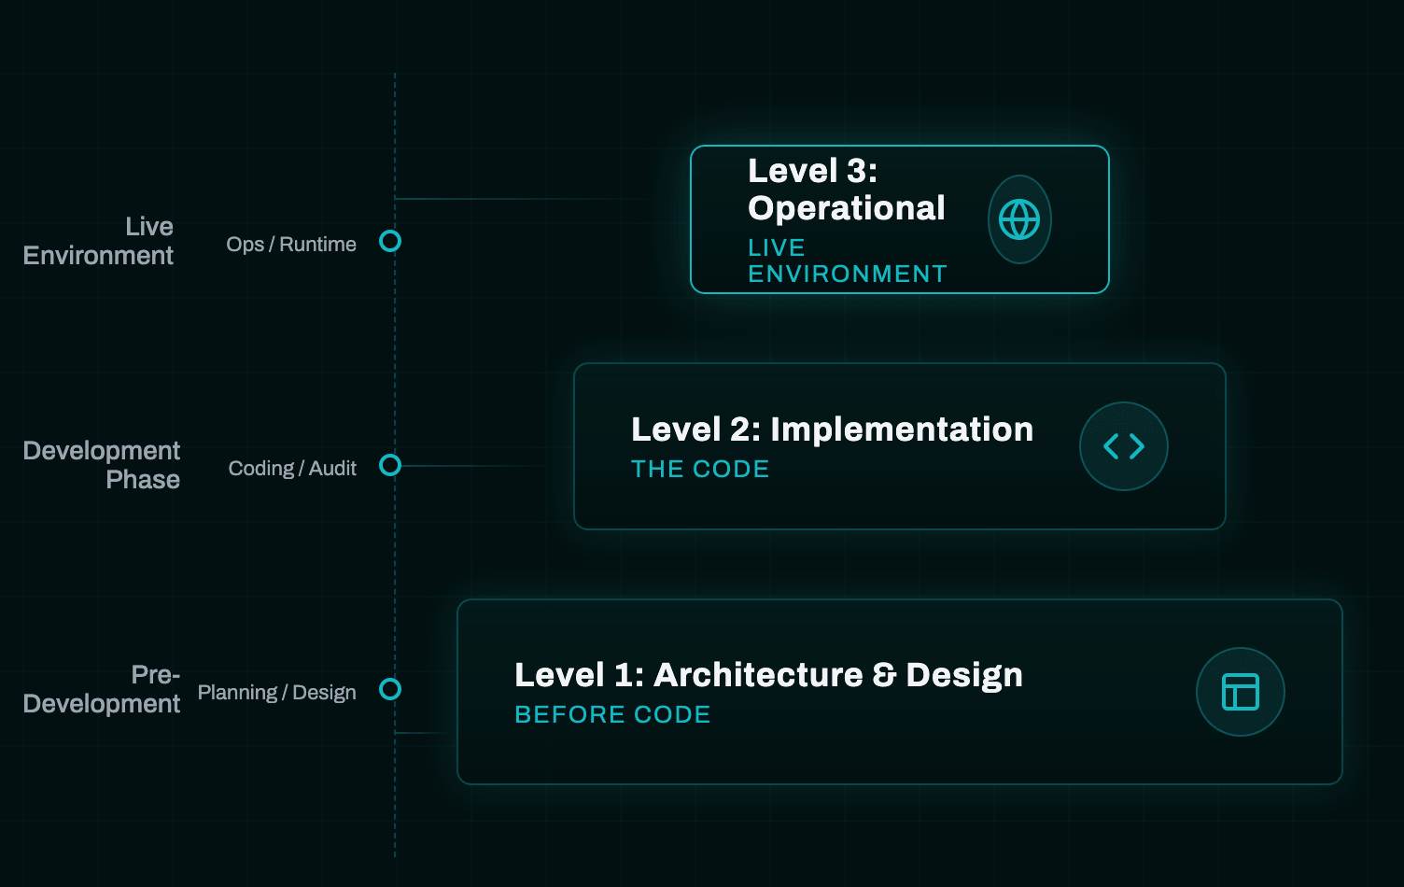Click the BEFORE CODE subtitle link
The width and height of the screenshot is (1404, 887).
612,714
